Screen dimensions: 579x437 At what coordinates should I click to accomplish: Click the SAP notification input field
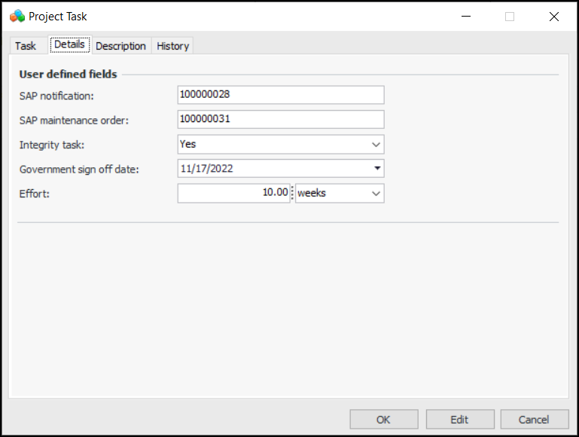click(281, 95)
